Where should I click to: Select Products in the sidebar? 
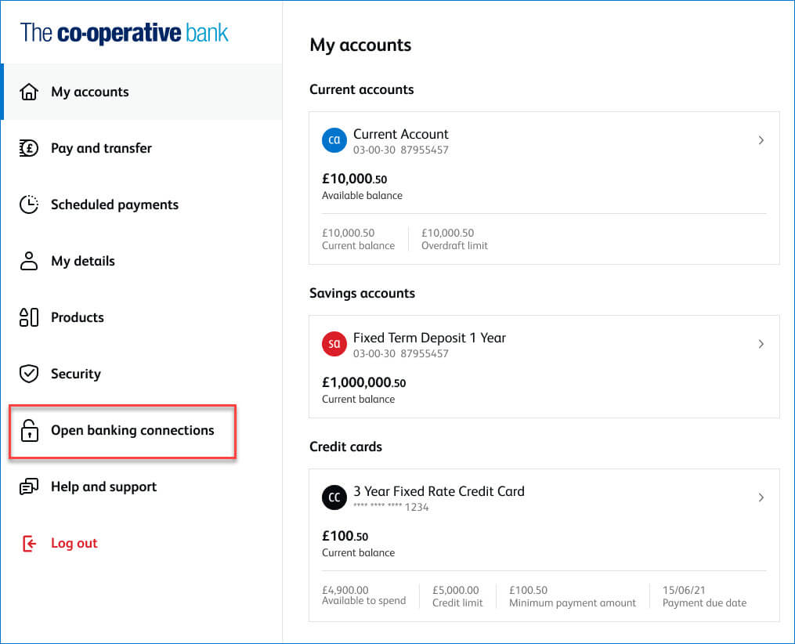tap(142, 317)
